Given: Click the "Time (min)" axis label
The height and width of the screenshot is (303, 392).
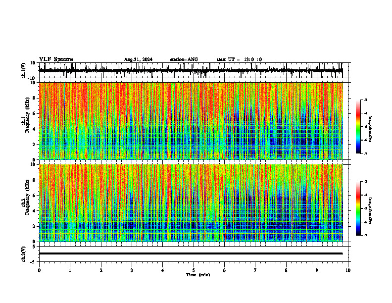Looking at the screenshot, I should [x=198, y=275].
